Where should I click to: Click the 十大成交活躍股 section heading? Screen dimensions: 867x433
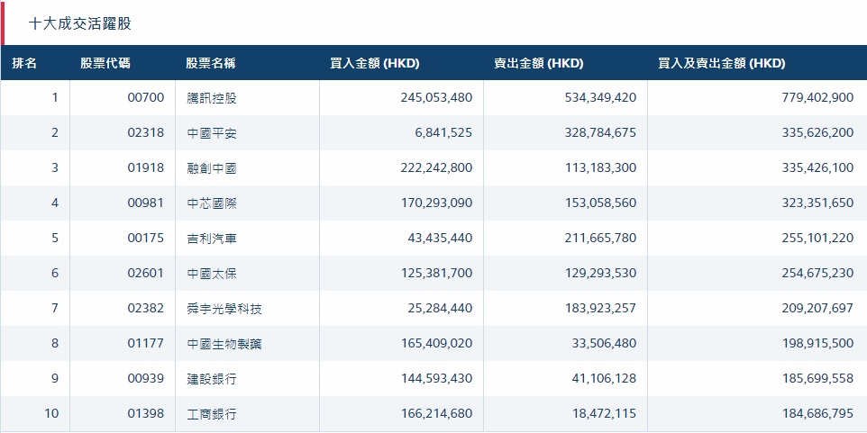tap(80, 23)
